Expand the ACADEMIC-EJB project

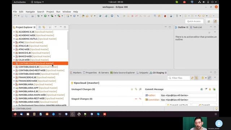click(14, 32)
